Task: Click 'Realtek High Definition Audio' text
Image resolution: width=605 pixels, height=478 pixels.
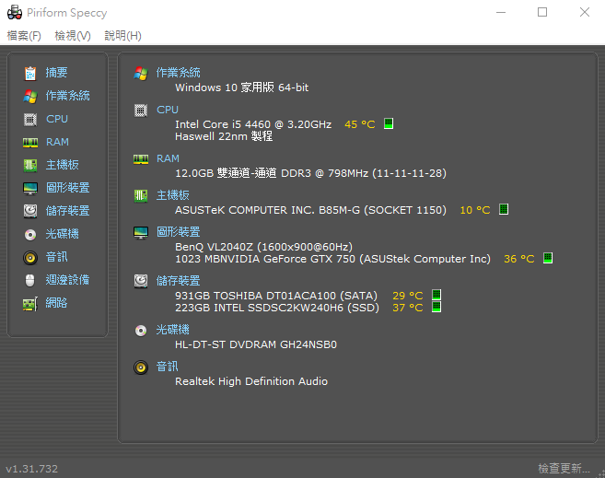Action: (x=251, y=381)
